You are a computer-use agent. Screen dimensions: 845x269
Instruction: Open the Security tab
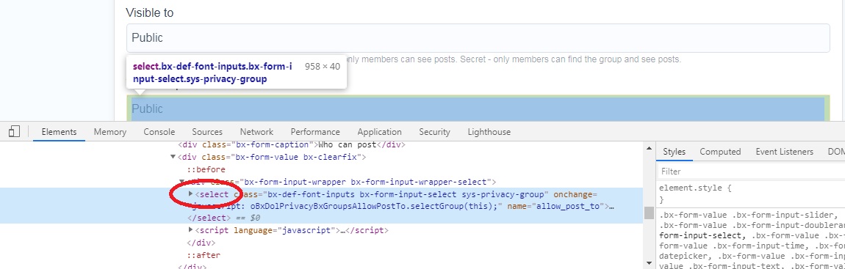point(434,132)
